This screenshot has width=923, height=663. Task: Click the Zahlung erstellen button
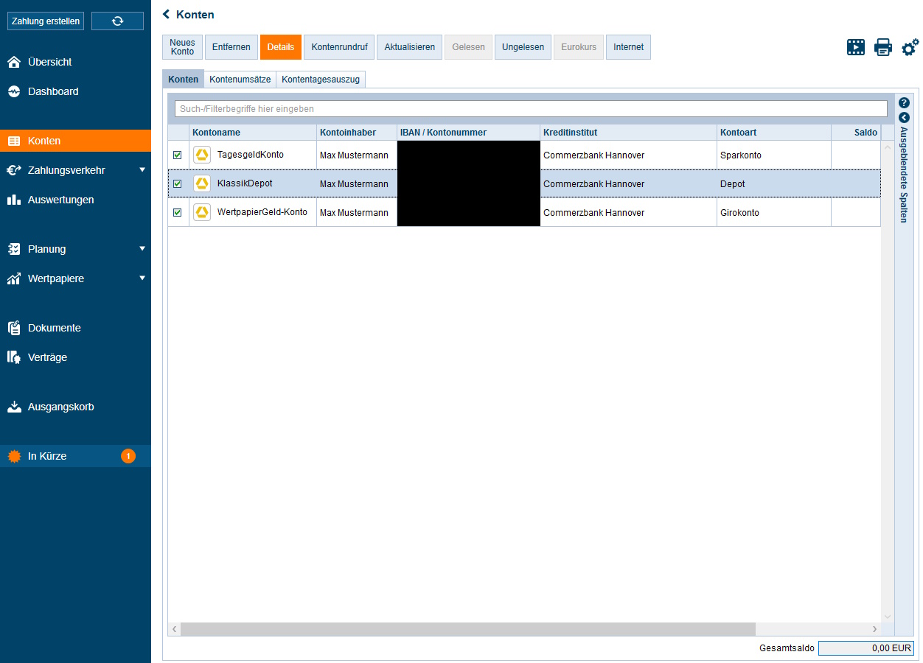pyautogui.click(x=46, y=21)
